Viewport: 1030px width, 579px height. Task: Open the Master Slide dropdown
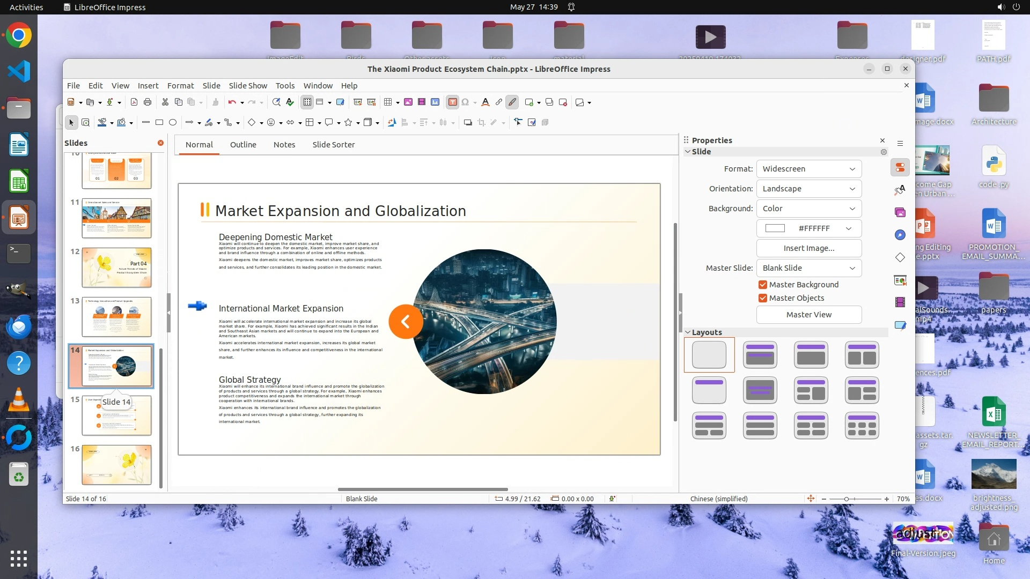point(808,268)
